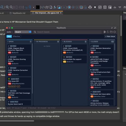126x126 pixels.
Task: Click the editor horizontal scrollbar at bottom
Action: pos(17,121)
